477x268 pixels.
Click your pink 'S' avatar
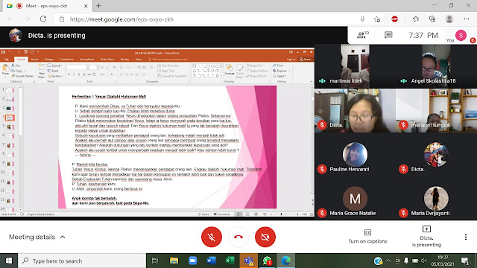coord(461,35)
